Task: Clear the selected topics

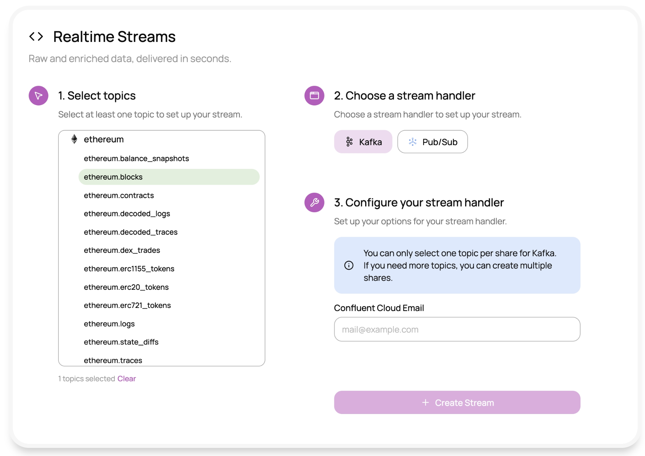Action: point(126,378)
